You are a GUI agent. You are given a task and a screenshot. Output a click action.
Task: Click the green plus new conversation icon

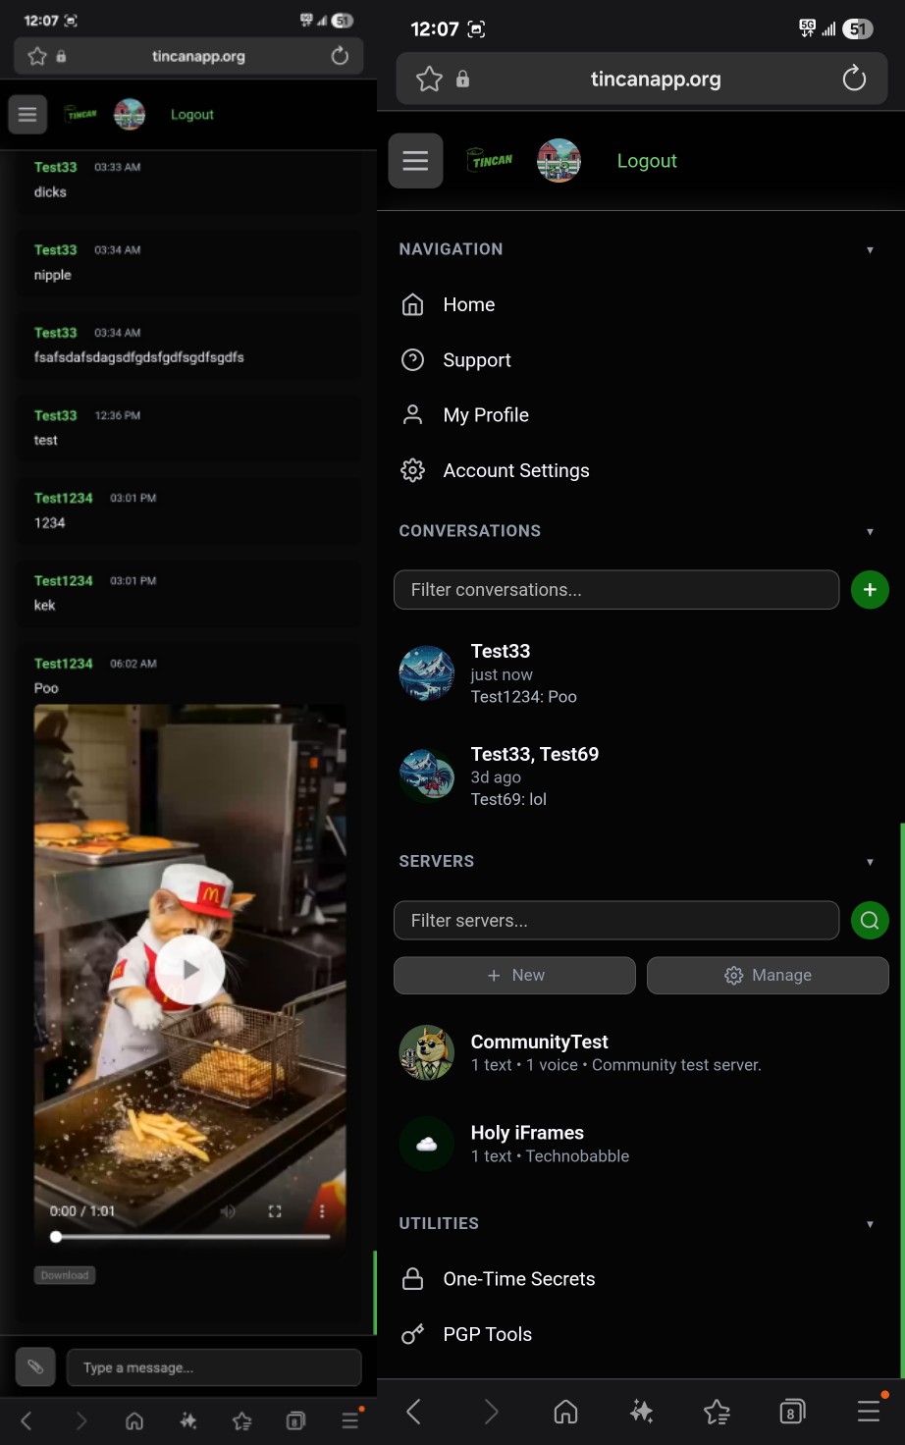click(870, 590)
